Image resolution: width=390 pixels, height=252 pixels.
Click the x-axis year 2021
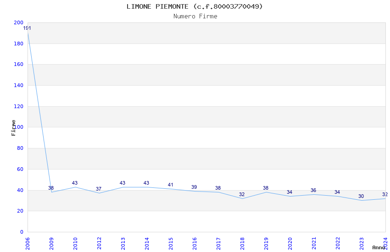click(314, 244)
